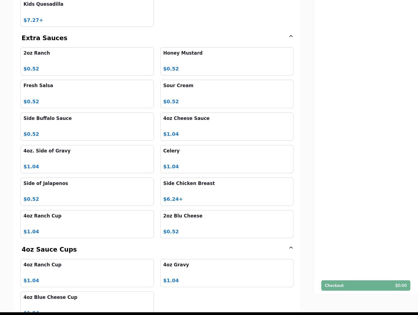This screenshot has width=418, height=315.
Task: Select 4oz Ranch Cup under Extra Sauces
Action: 87,224
